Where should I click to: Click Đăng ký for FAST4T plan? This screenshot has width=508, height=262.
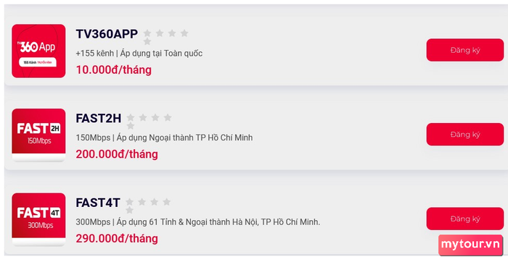click(x=465, y=219)
